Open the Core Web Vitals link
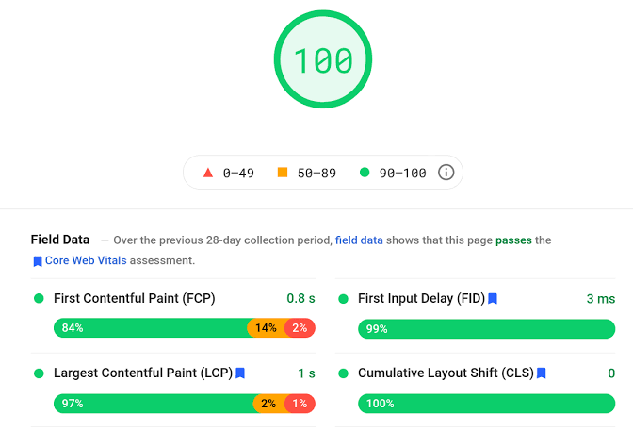The image size is (633, 431). pyautogui.click(x=86, y=261)
